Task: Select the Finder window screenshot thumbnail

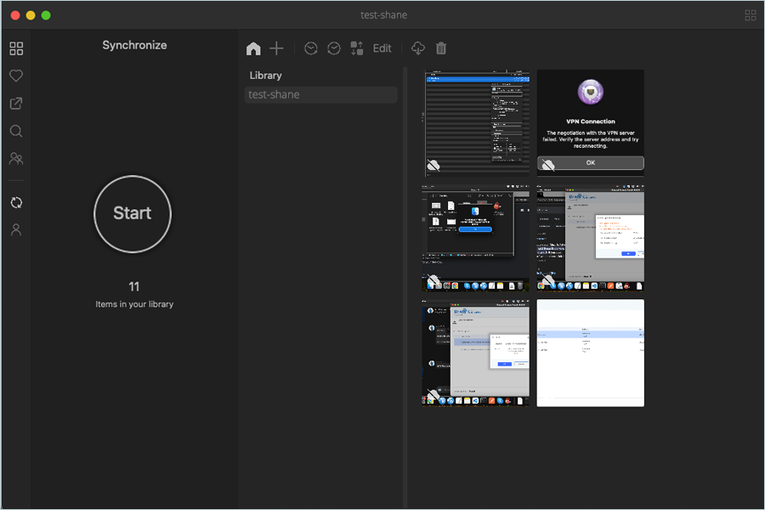Action: (x=476, y=238)
